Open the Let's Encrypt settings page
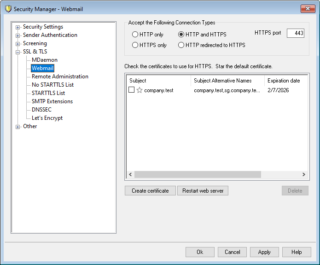Image resolution: width=320 pixels, height=265 pixels. 47,118
